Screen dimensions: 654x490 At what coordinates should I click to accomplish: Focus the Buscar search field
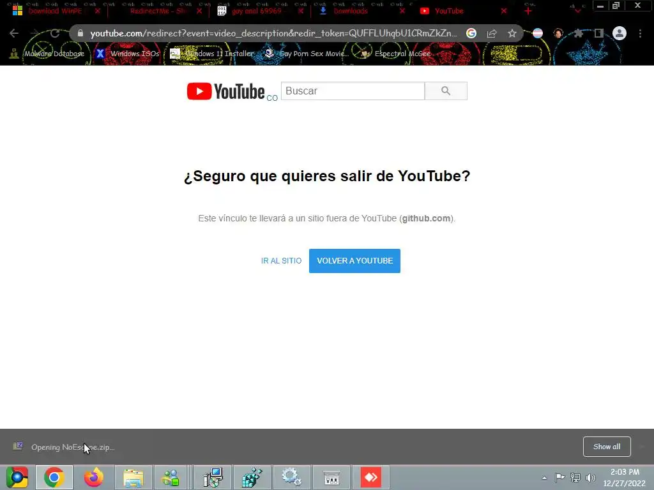click(353, 91)
